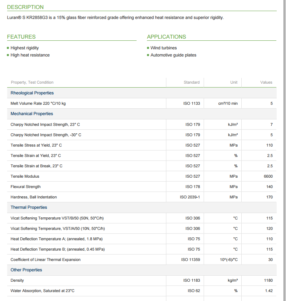Click the 'Density' row label
Image resolution: width=286 pixels, height=301 pixels.
click(17, 281)
